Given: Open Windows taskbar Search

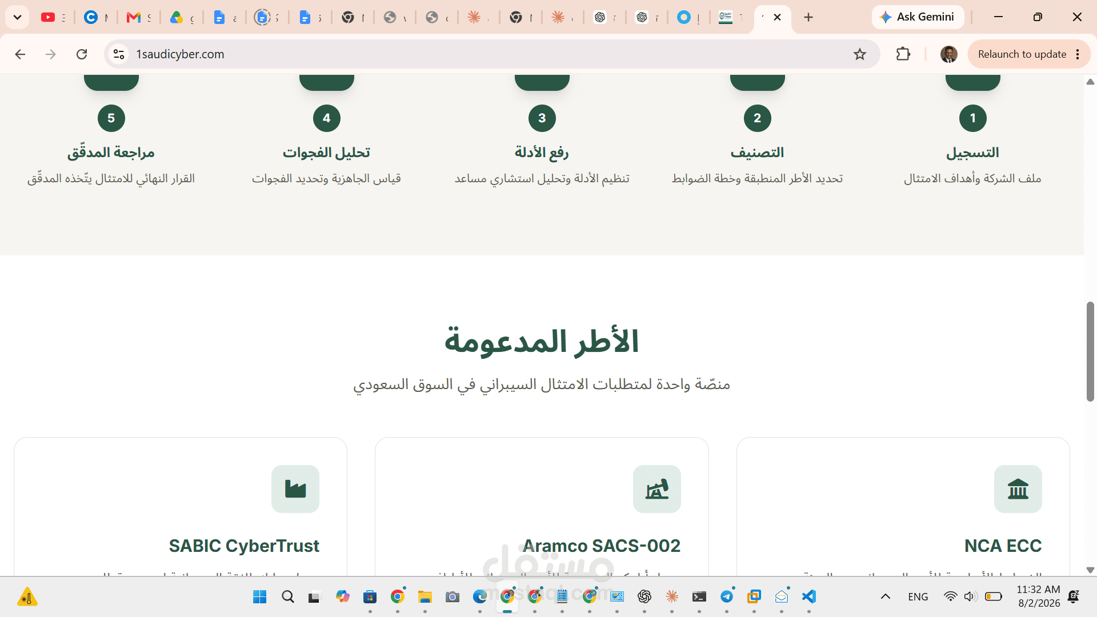Looking at the screenshot, I should click(x=288, y=597).
